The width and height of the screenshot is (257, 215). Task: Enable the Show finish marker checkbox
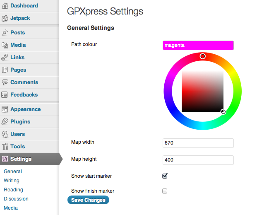tap(165, 191)
